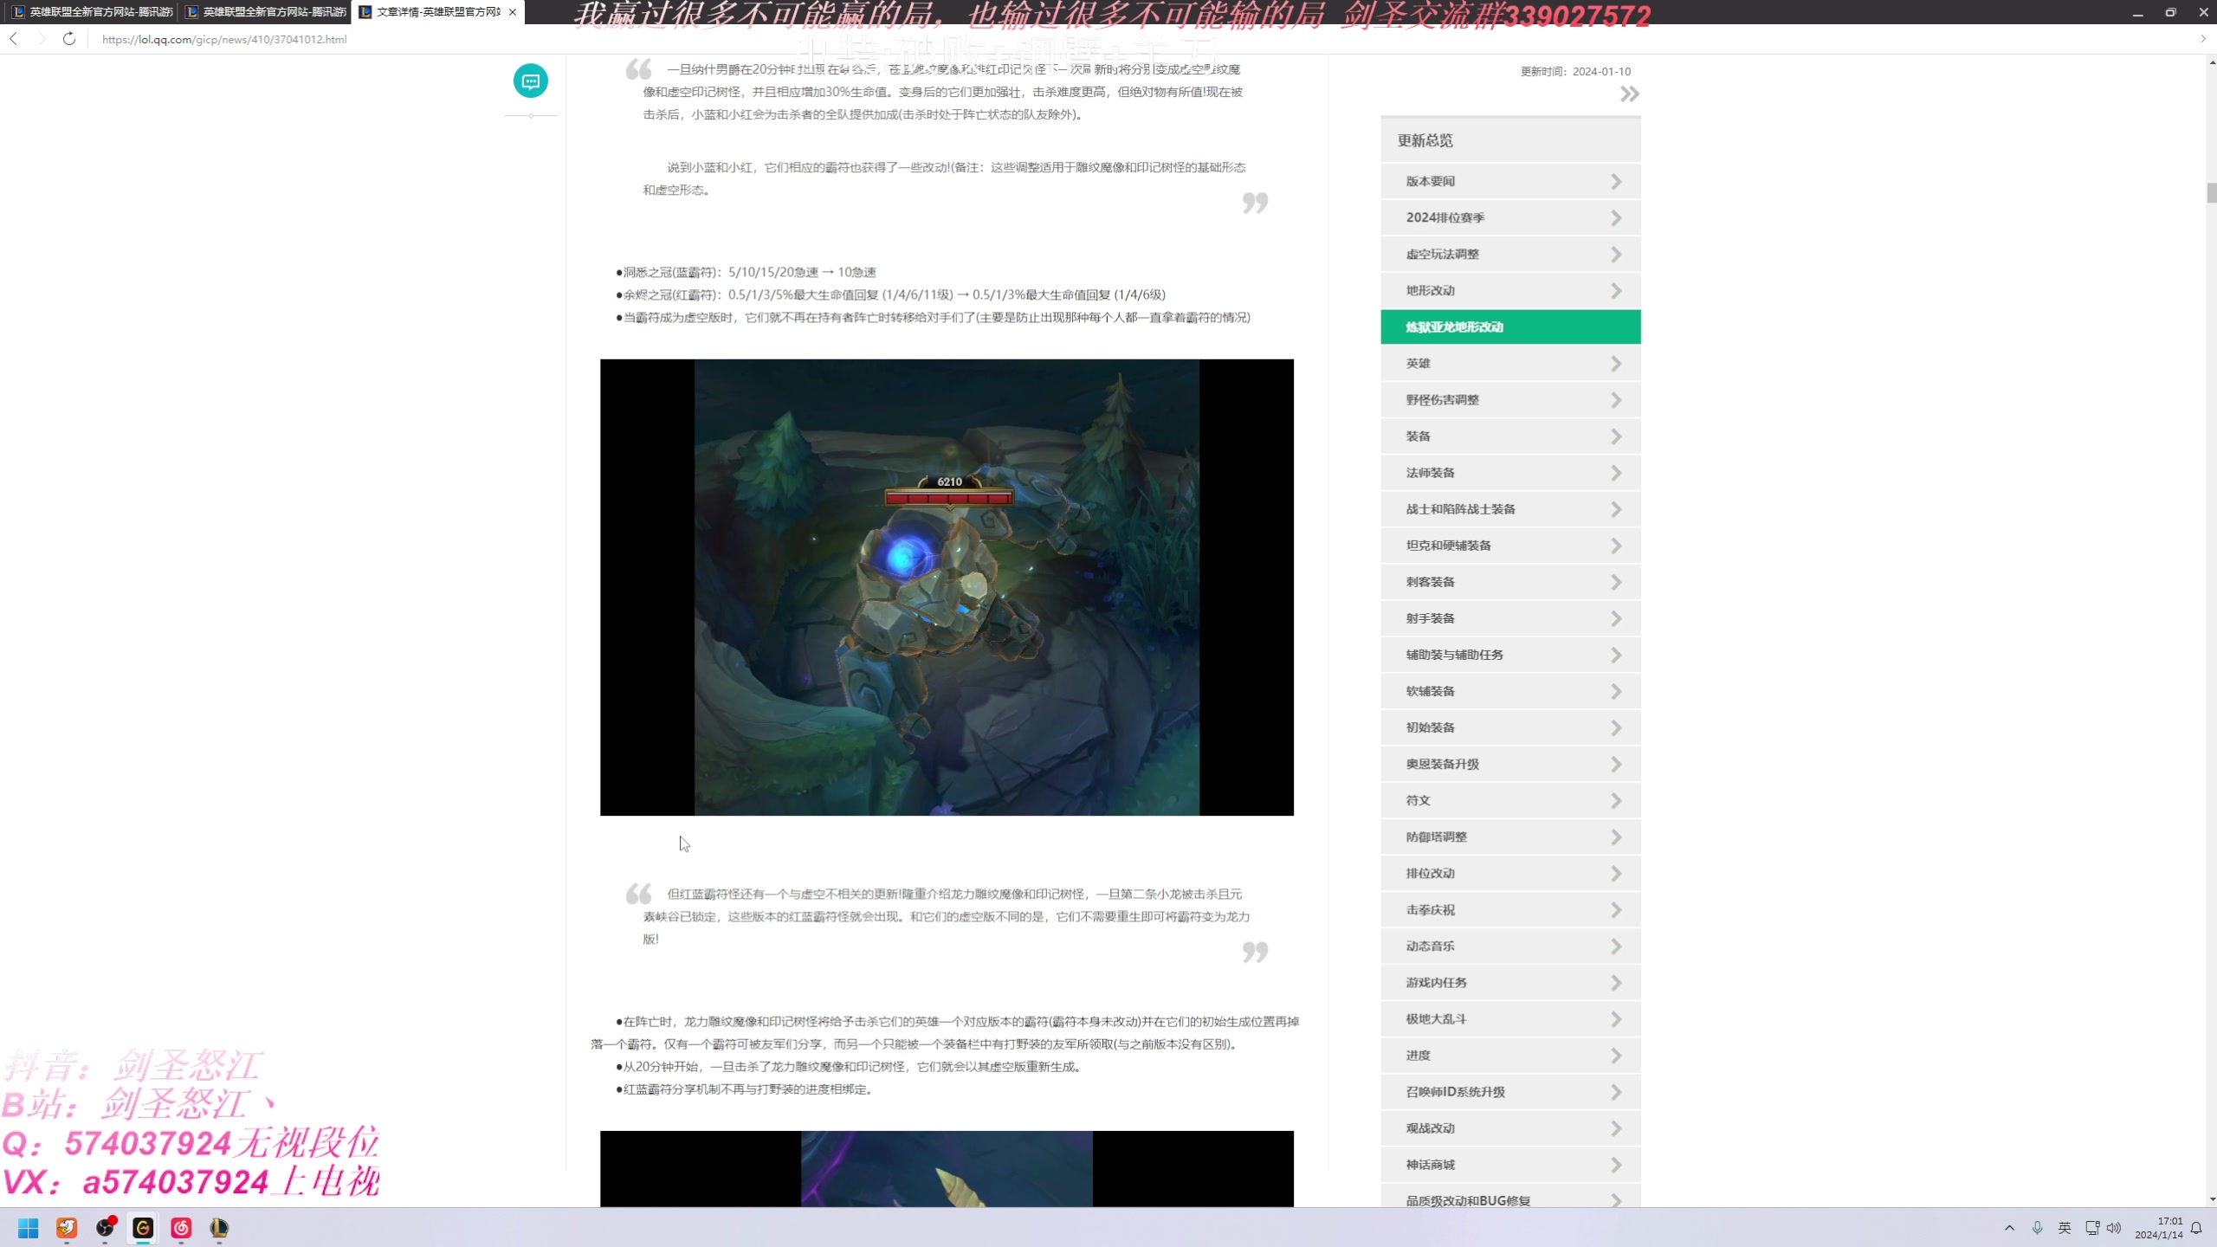Expand the 2024排位赛季 sidebar entry
This screenshot has height=1247, width=2217.
tap(1510, 217)
